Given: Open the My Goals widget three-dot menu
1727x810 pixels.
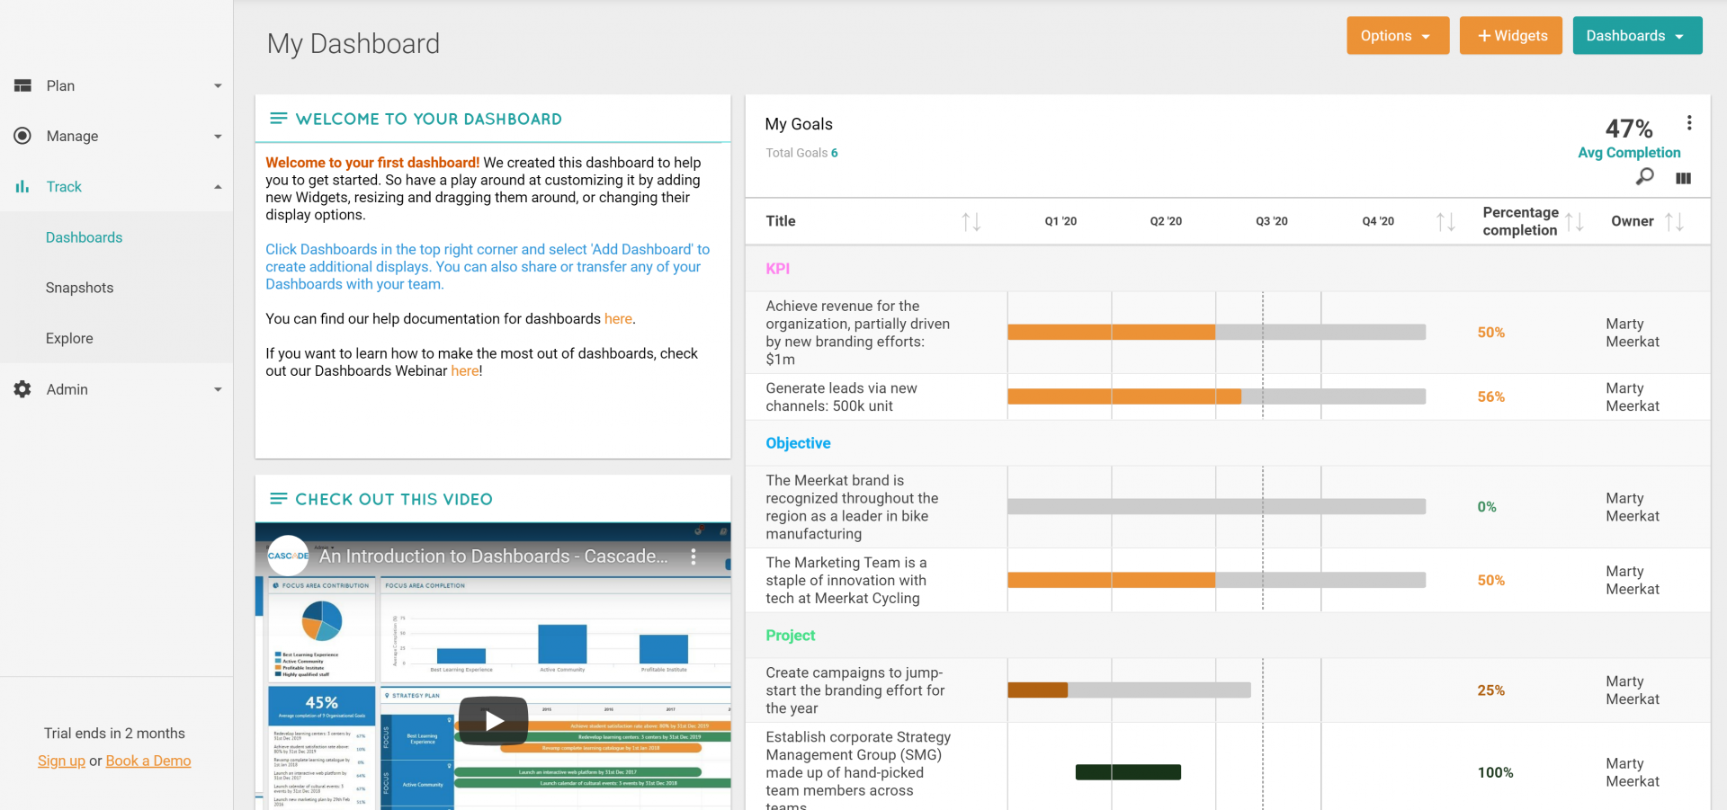Looking at the screenshot, I should point(1689,123).
